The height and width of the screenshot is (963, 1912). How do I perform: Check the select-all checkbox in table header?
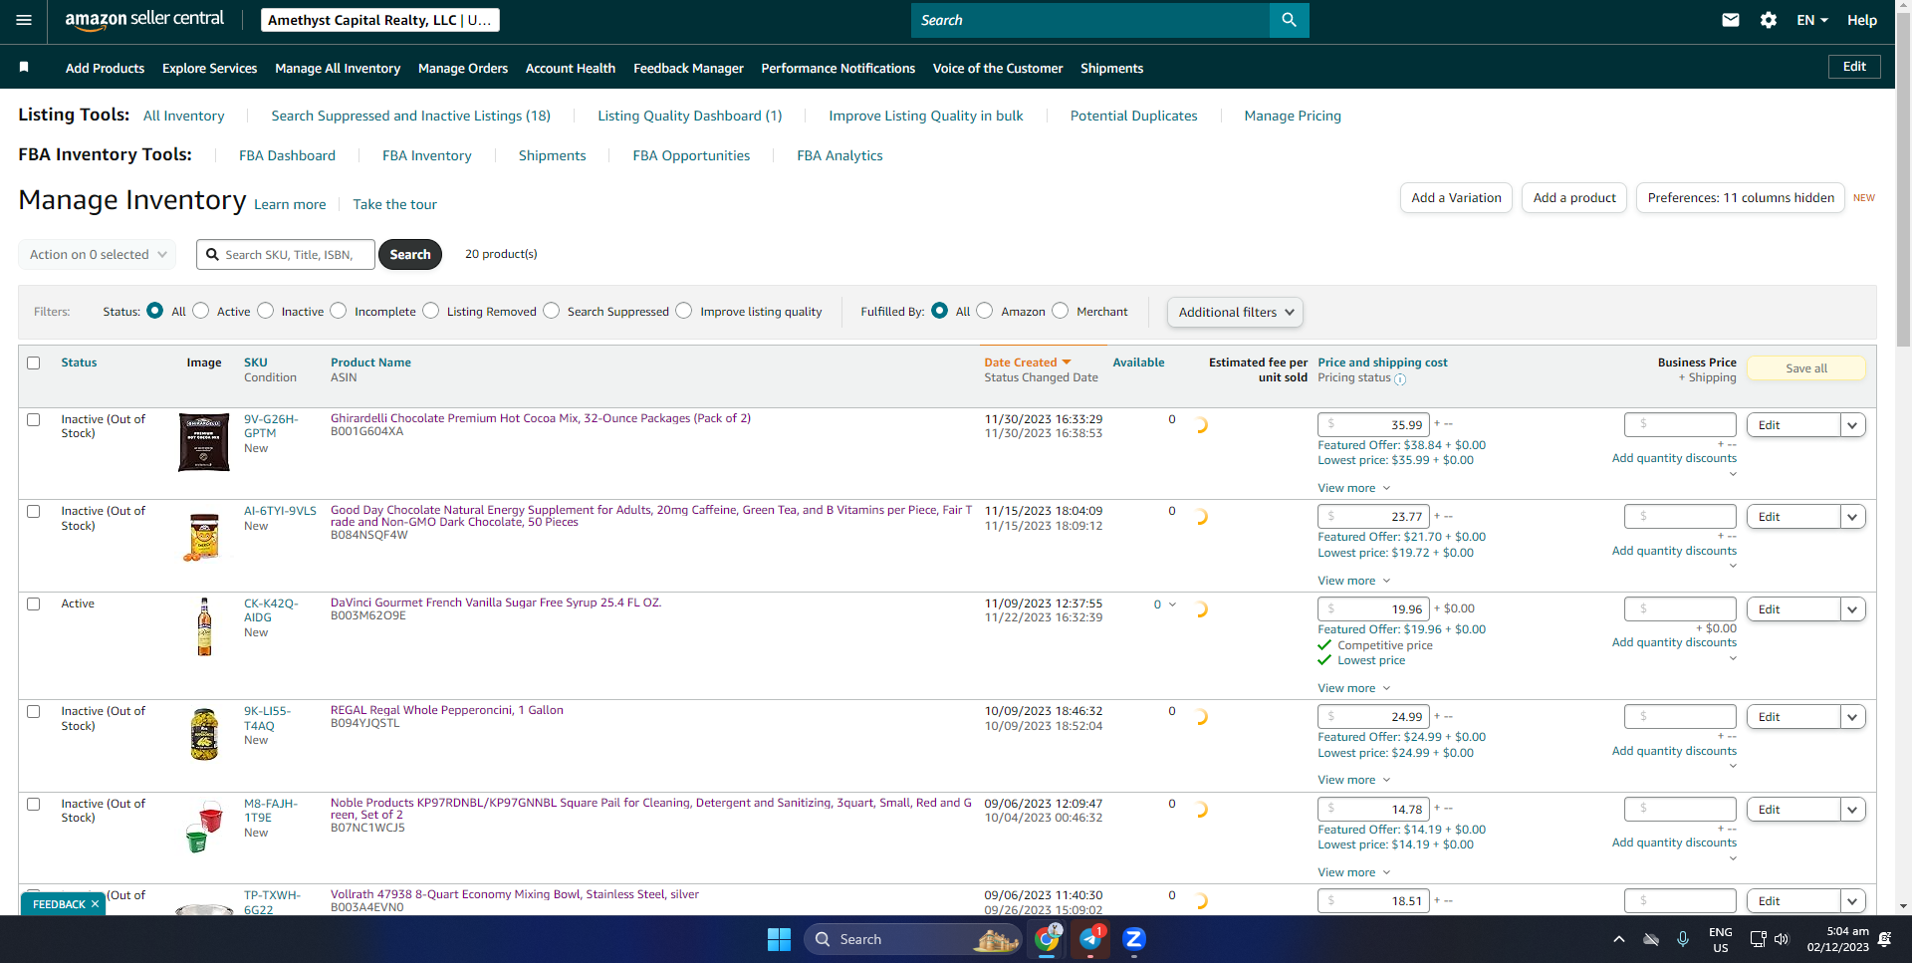[x=34, y=362]
